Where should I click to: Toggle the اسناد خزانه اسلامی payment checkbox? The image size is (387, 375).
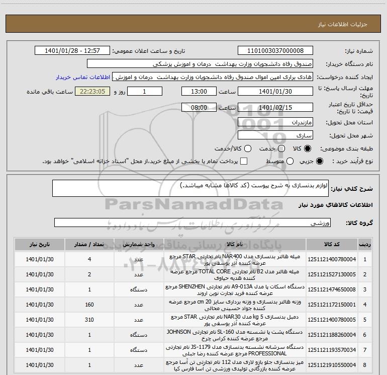(244, 161)
